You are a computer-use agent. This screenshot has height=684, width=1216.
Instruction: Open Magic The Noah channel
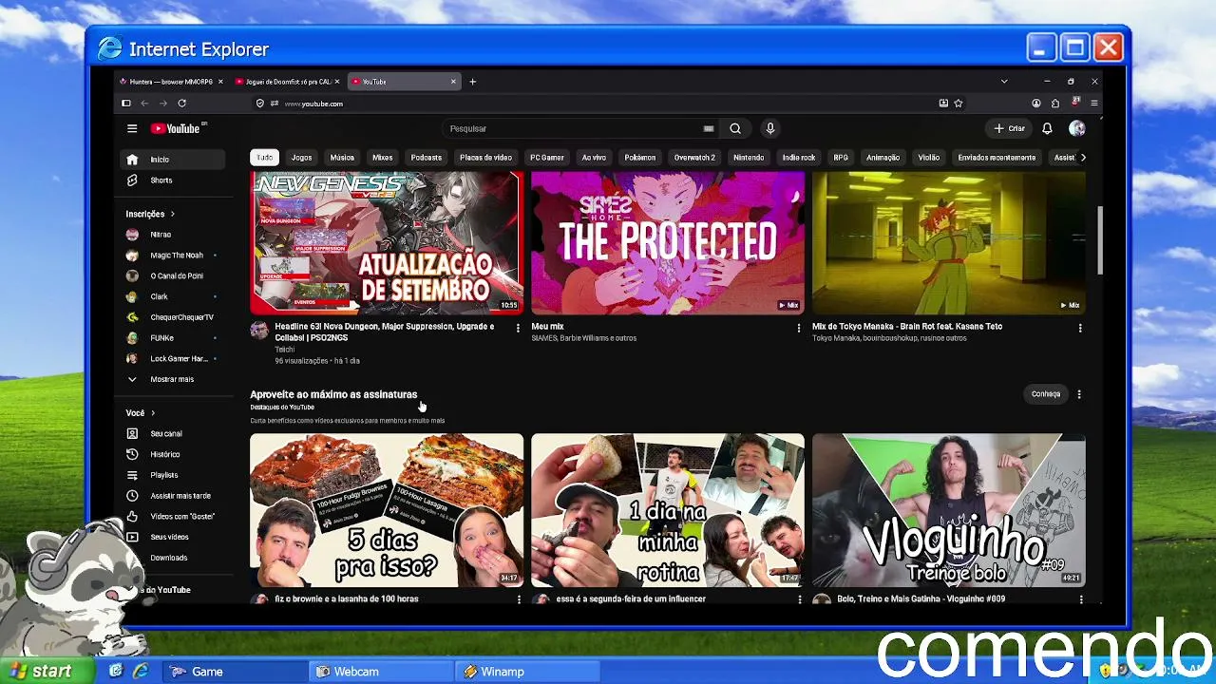point(173,256)
